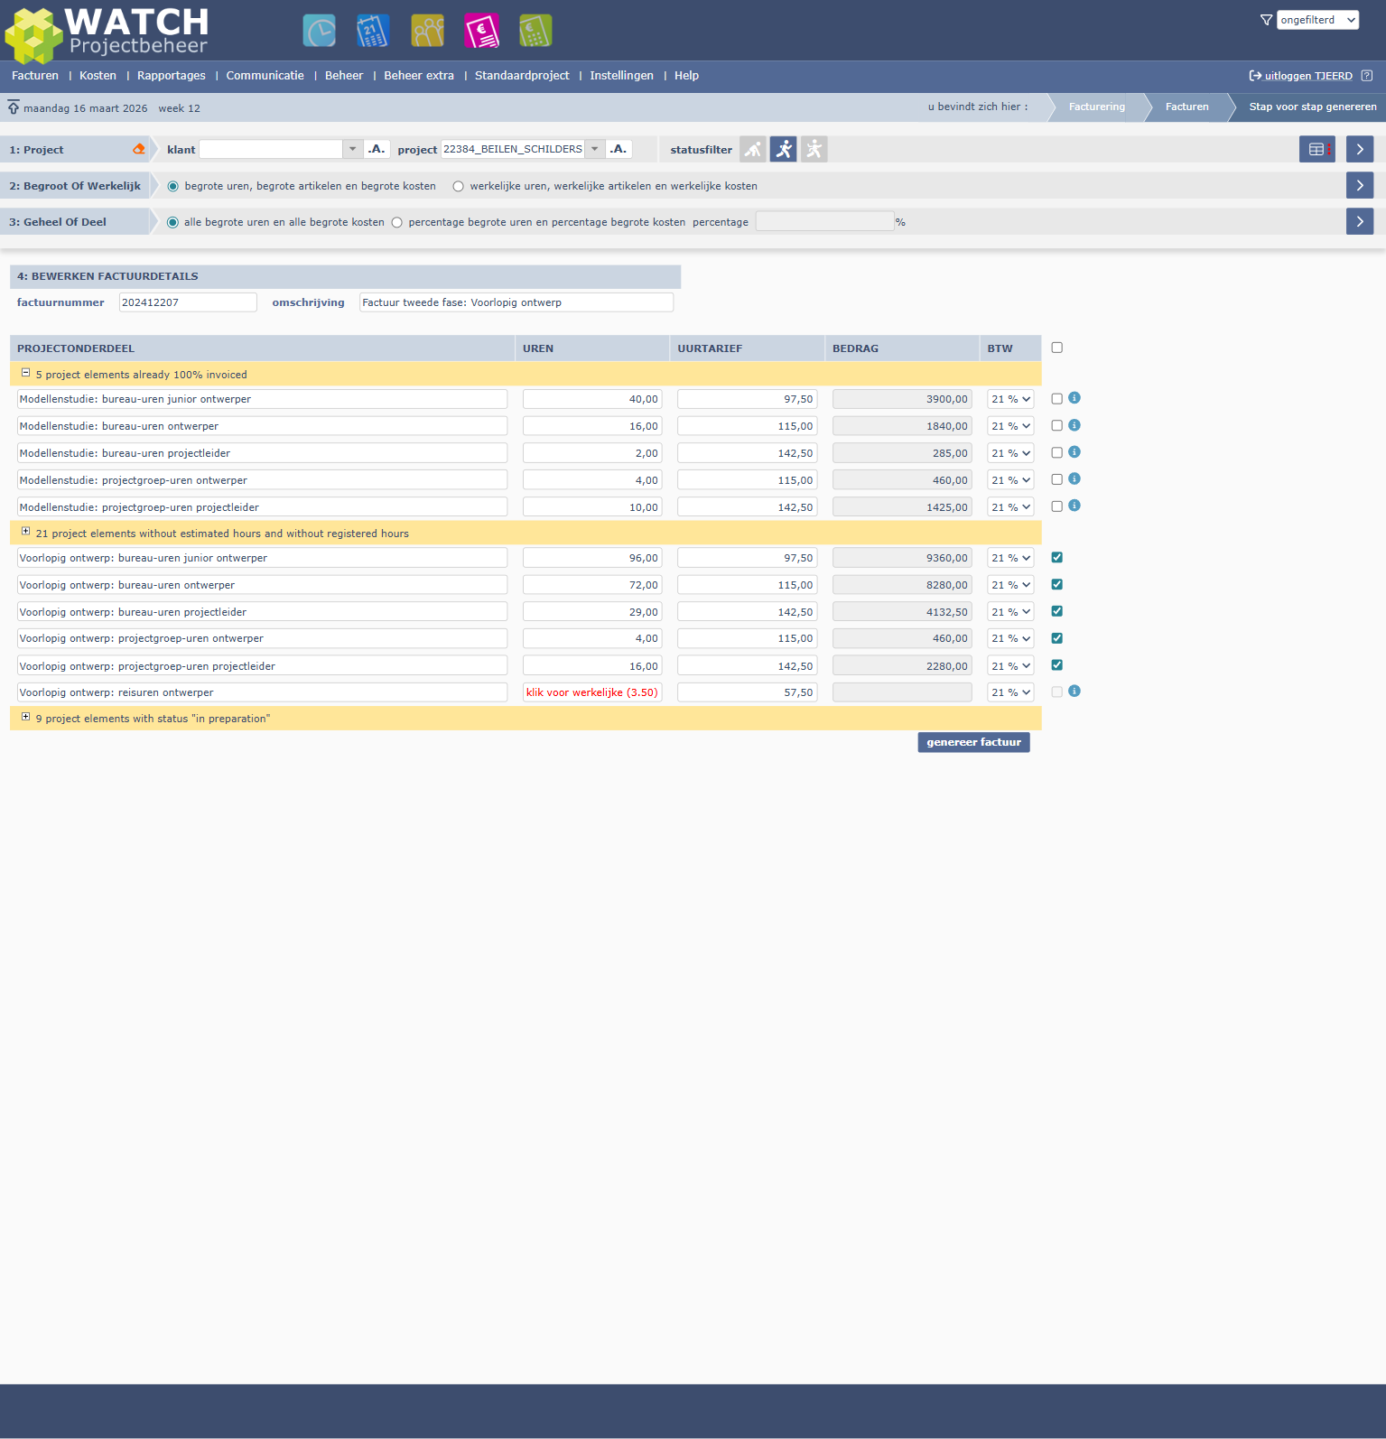Select werkelijke uren radio option
Viewport: 1386px width, 1439px height.
[459, 187]
